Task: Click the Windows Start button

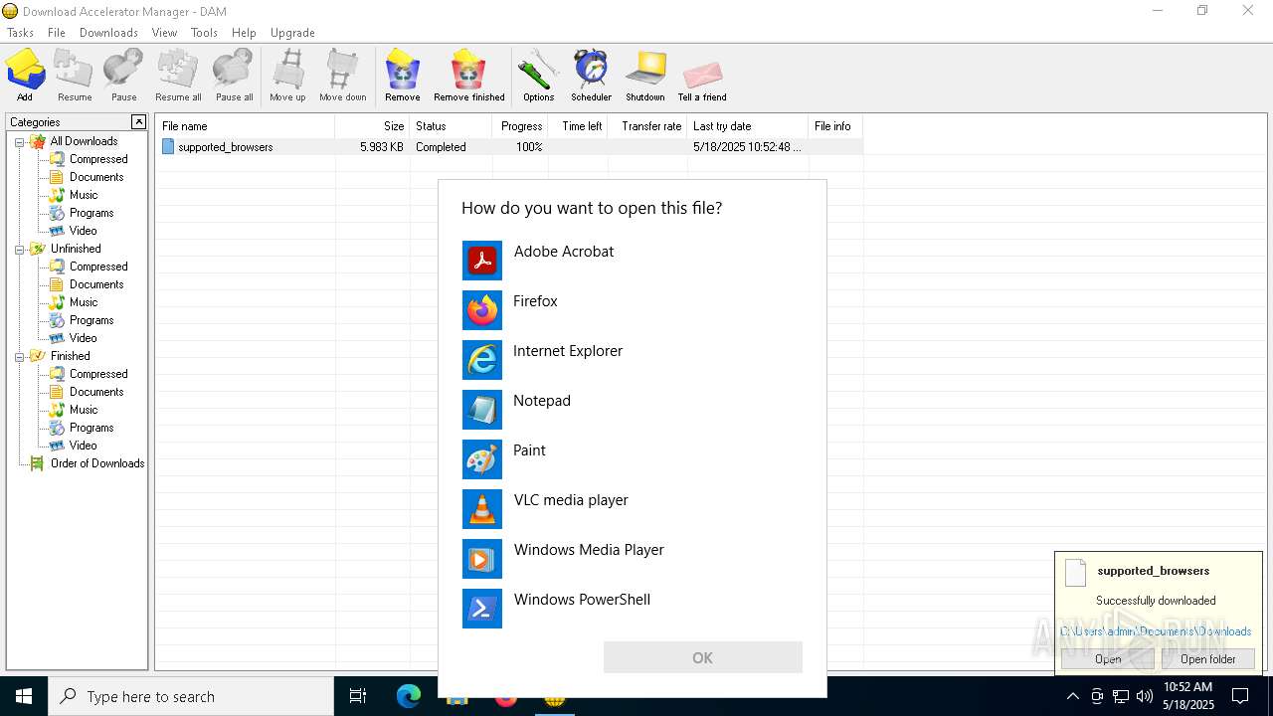Action: coord(24,696)
